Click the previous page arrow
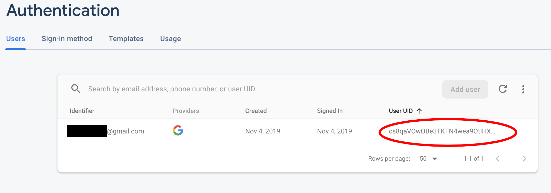Image resolution: width=551 pixels, height=193 pixels. pos(498,159)
